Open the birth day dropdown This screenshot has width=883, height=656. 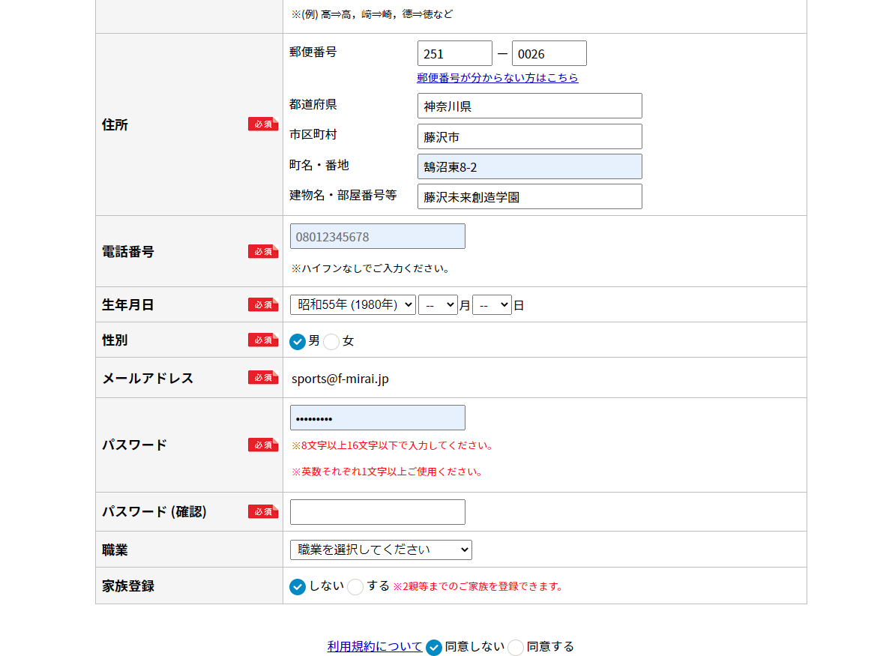click(492, 305)
